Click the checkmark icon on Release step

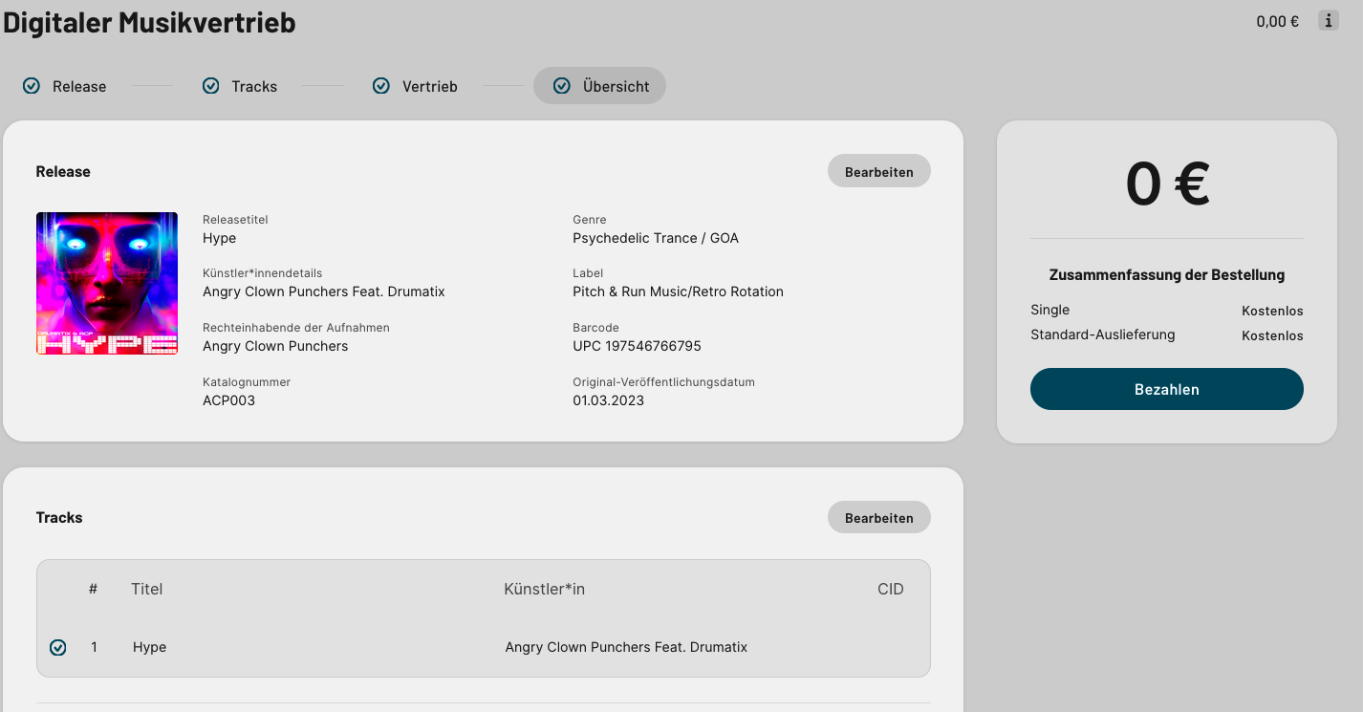[32, 86]
